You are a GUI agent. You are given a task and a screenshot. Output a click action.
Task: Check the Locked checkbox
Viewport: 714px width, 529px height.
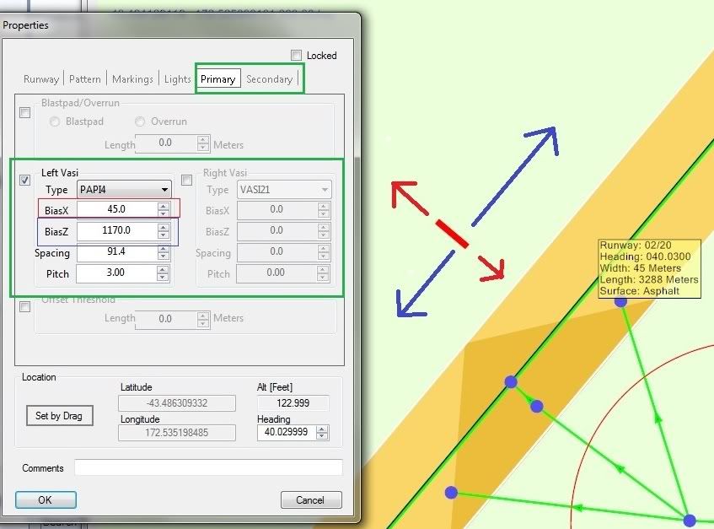(296, 56)
